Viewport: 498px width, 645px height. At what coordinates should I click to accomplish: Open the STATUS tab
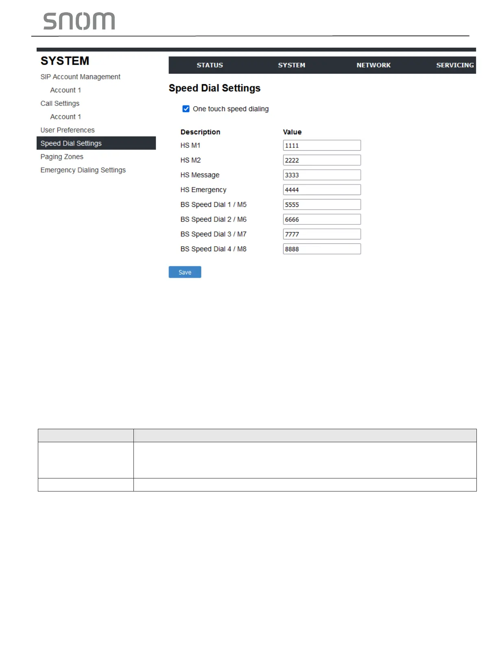(210, 65)
